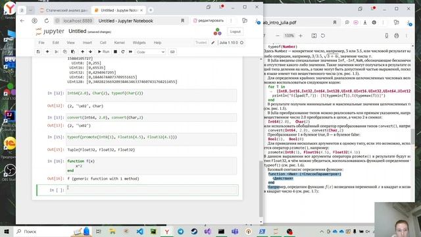Viewport: 421px width, 237px height.
Task: Go back in the Jupyter browser window
Action: [22, 20]
